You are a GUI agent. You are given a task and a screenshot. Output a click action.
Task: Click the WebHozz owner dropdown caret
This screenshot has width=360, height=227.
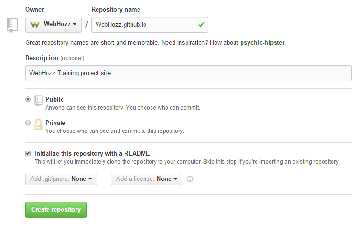(75, 24)
